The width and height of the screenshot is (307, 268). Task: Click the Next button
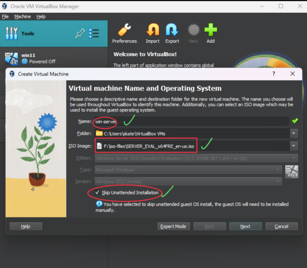245,226
